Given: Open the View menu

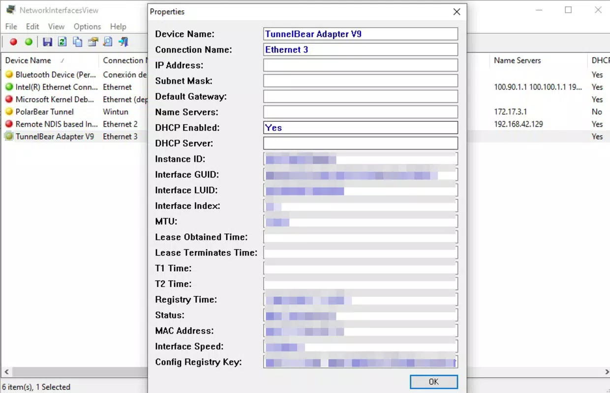Looking at the screenshot, I should (x=56, y=27).
